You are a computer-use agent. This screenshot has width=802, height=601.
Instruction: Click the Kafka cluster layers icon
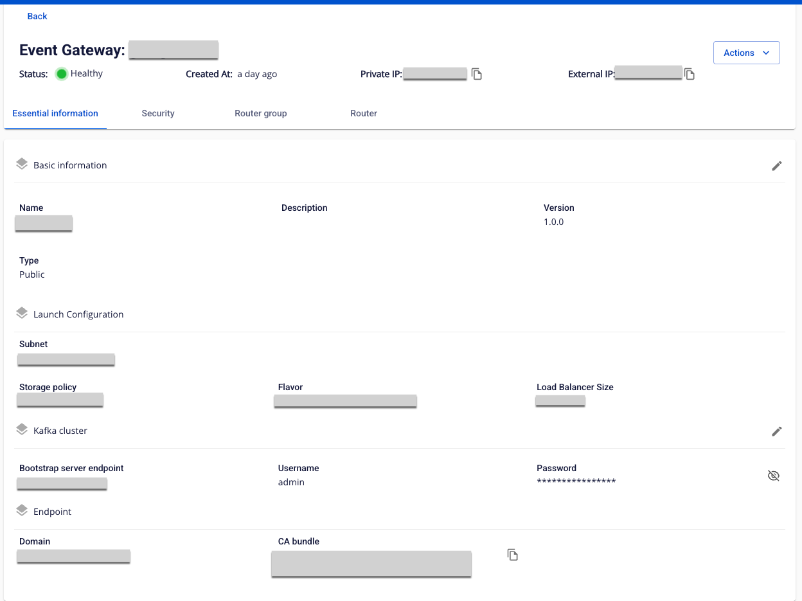(x=22, y=430)
